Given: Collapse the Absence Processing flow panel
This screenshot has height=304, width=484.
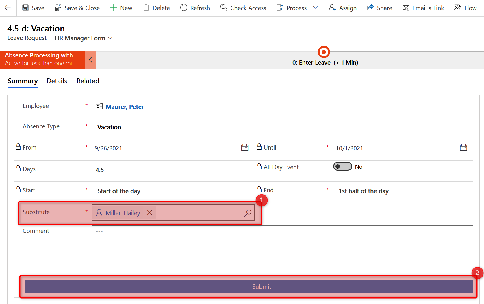Looking at the screenshot, I should [x=90, y=60].
